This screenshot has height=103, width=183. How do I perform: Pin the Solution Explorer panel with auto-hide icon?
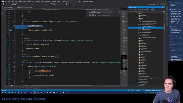tap(162, 7)
